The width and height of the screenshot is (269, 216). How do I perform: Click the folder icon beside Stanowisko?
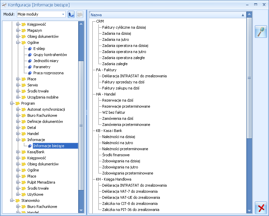tap(18, 200)
